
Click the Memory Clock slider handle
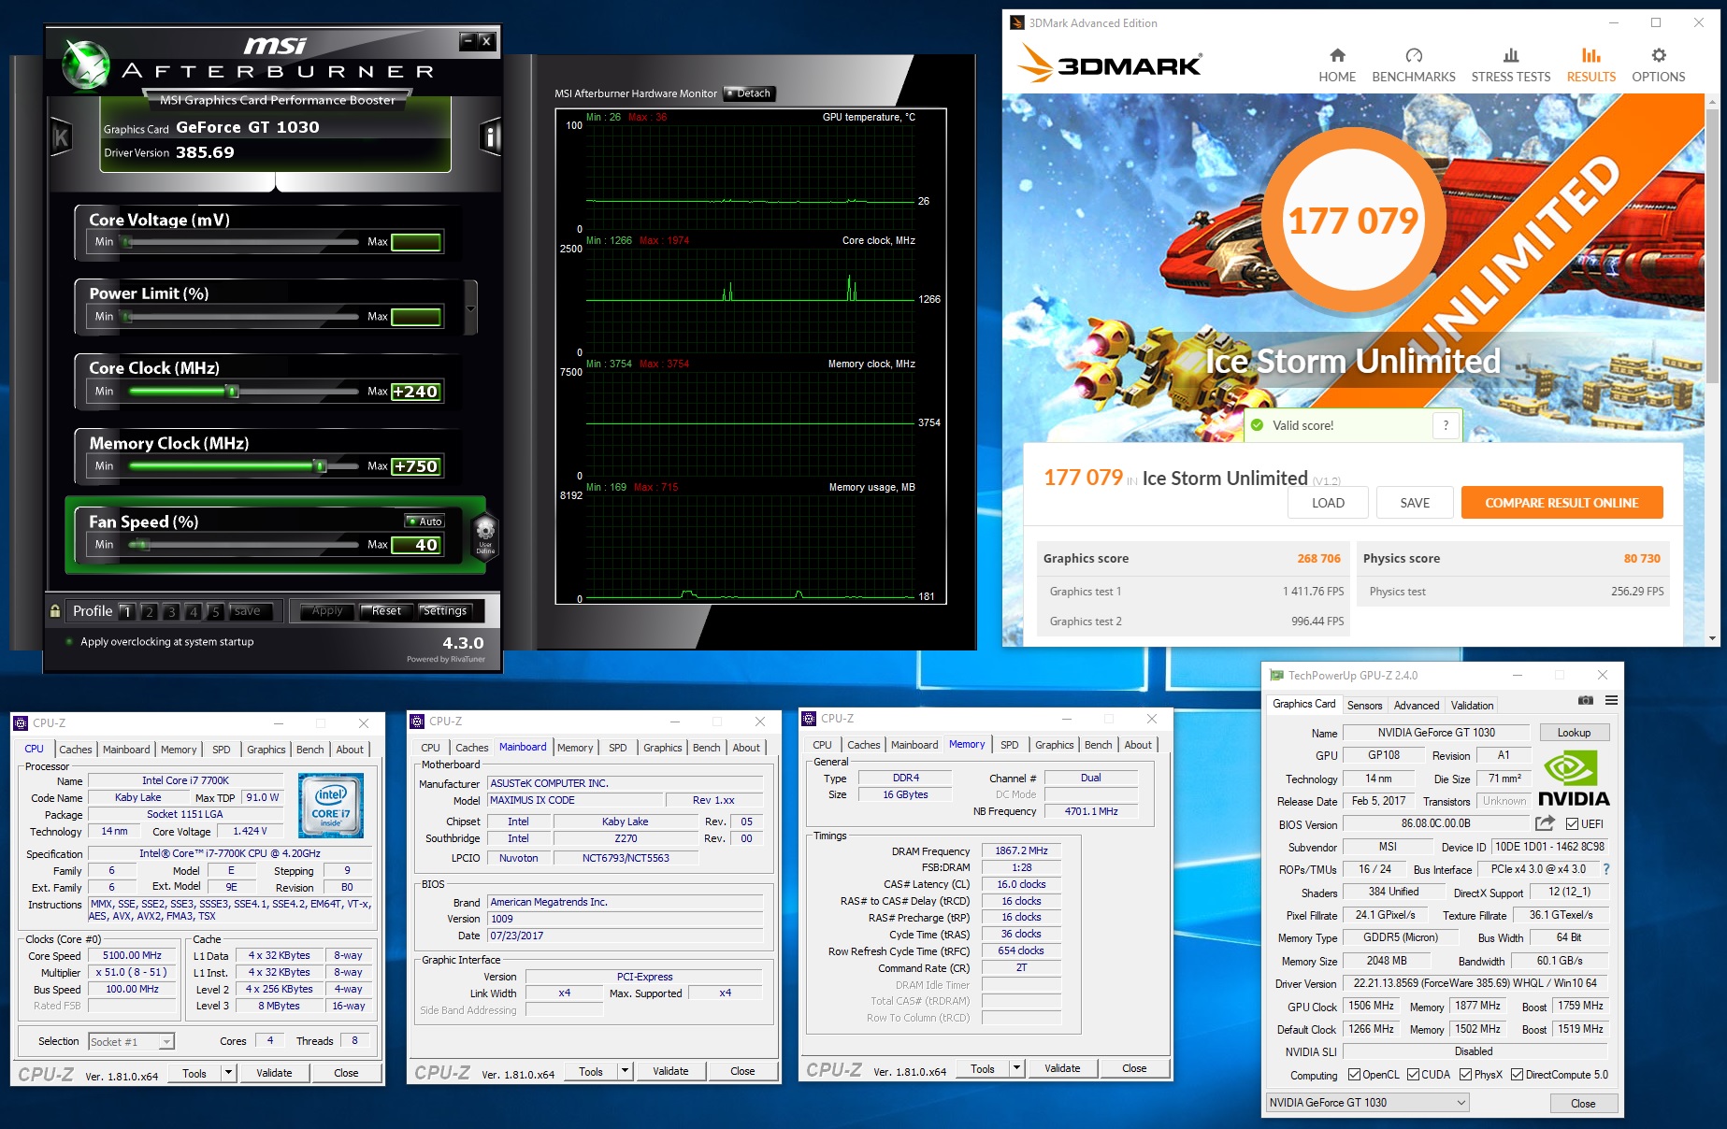pyautogui.click(x=320, y=466)
